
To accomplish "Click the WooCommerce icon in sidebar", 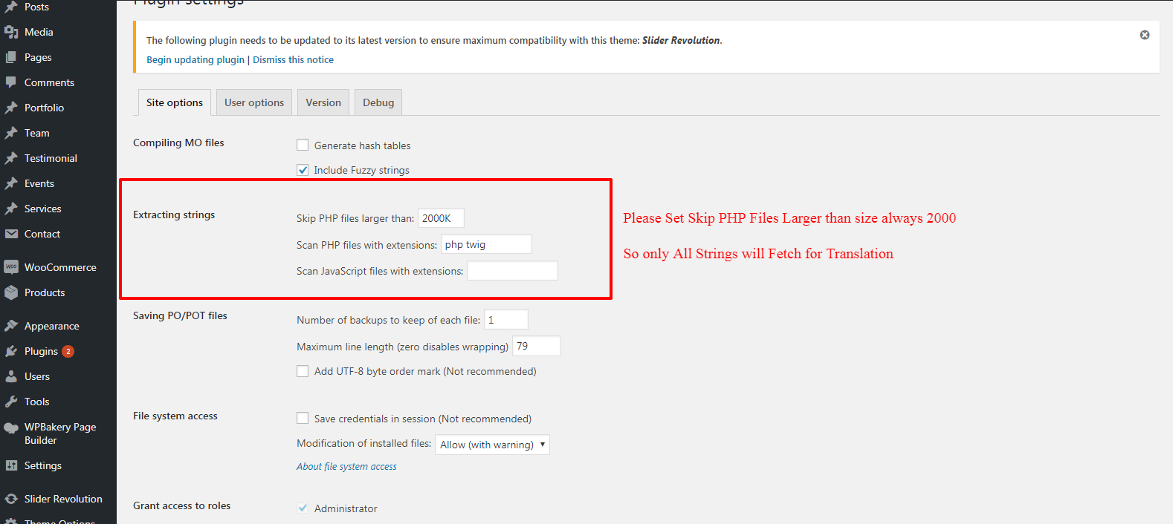I will coord(11,267).
